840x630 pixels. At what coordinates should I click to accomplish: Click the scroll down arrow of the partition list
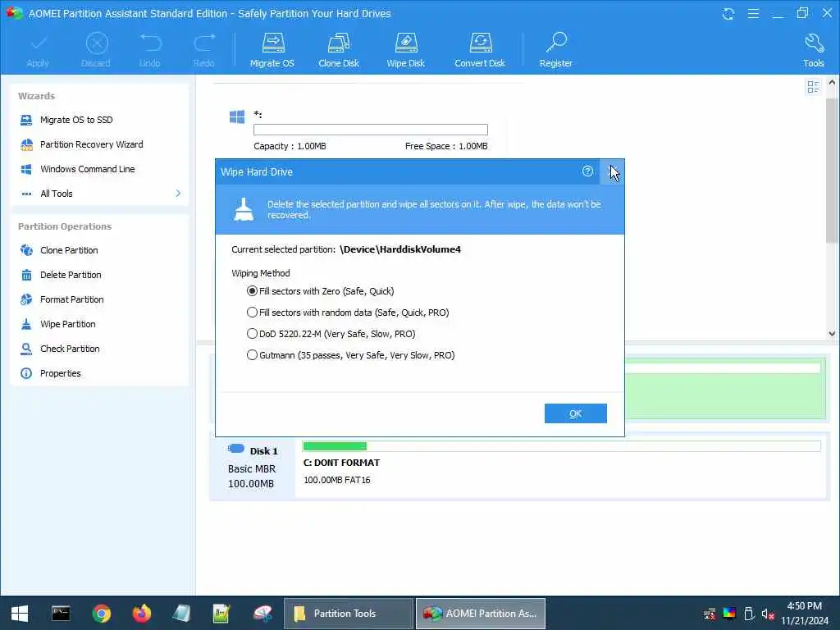(x=832, y=333)
